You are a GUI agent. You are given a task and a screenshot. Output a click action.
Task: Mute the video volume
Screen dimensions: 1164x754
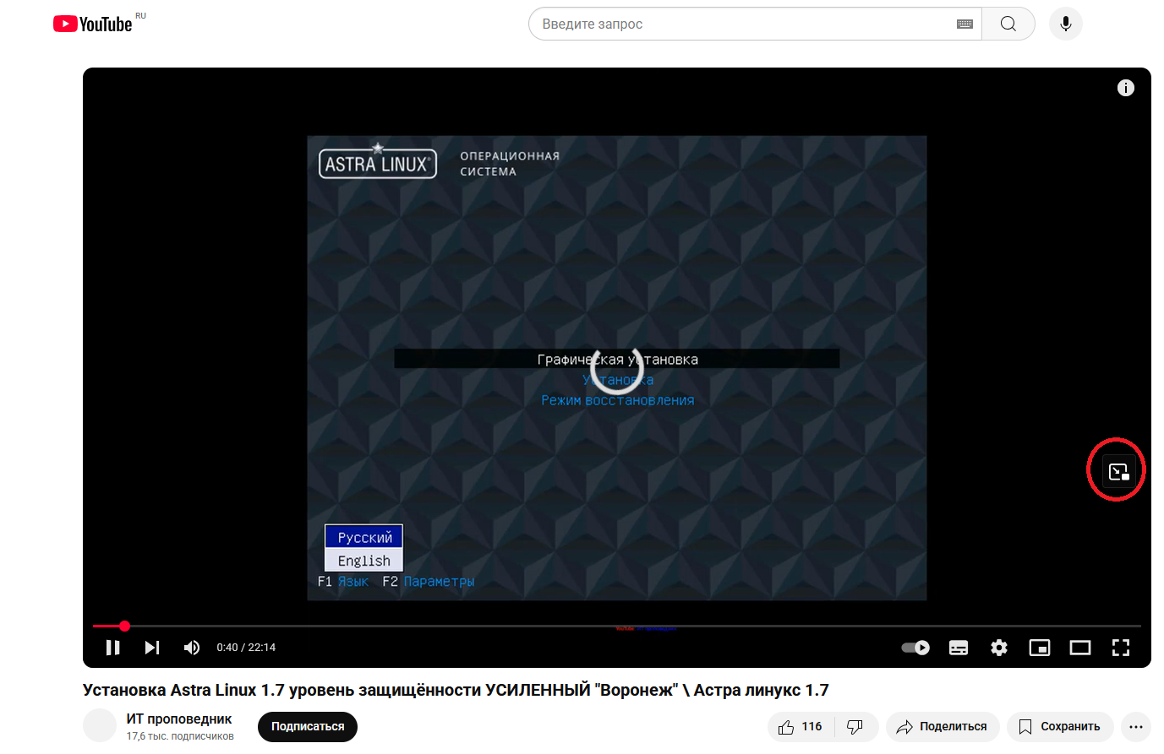point(192,648)
